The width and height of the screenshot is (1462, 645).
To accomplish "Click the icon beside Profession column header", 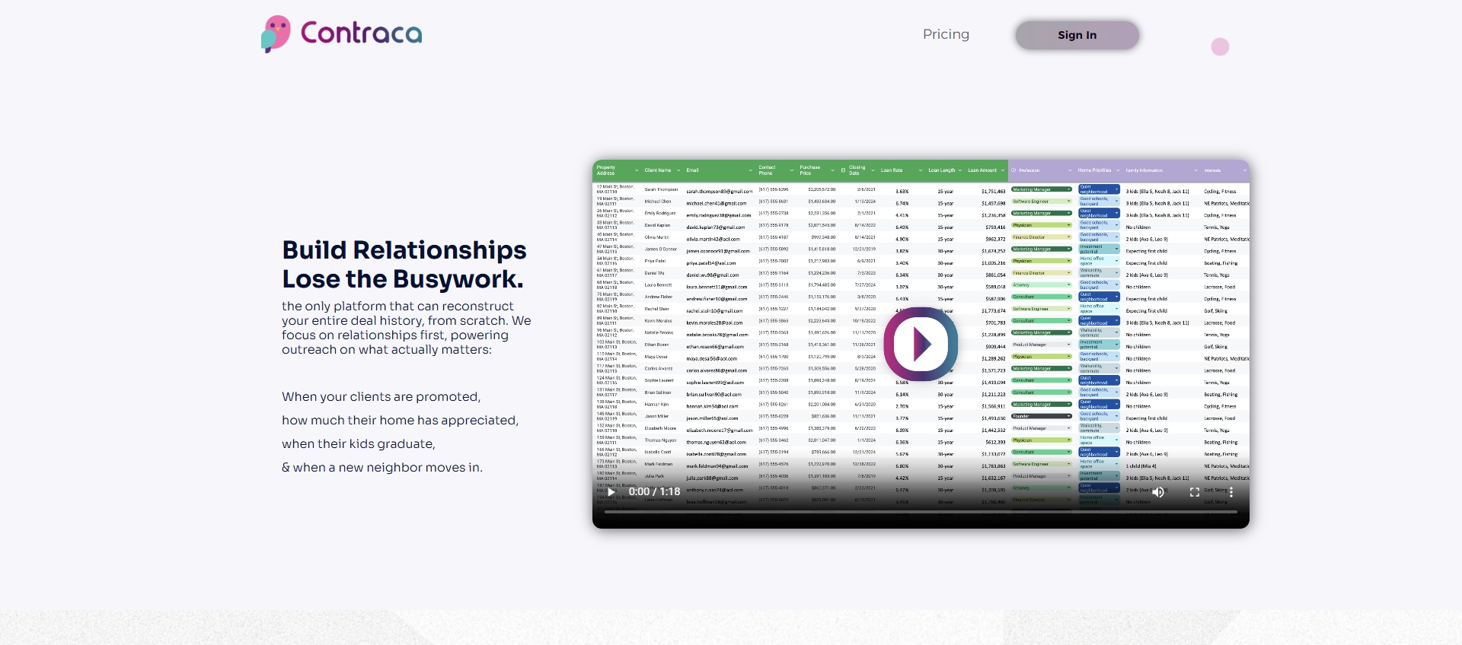I will tap(1014, 170).
